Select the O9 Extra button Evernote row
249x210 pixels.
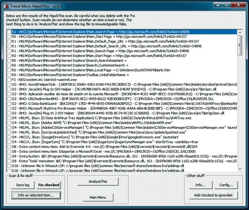pyautogui.click(x=122, y=156)
